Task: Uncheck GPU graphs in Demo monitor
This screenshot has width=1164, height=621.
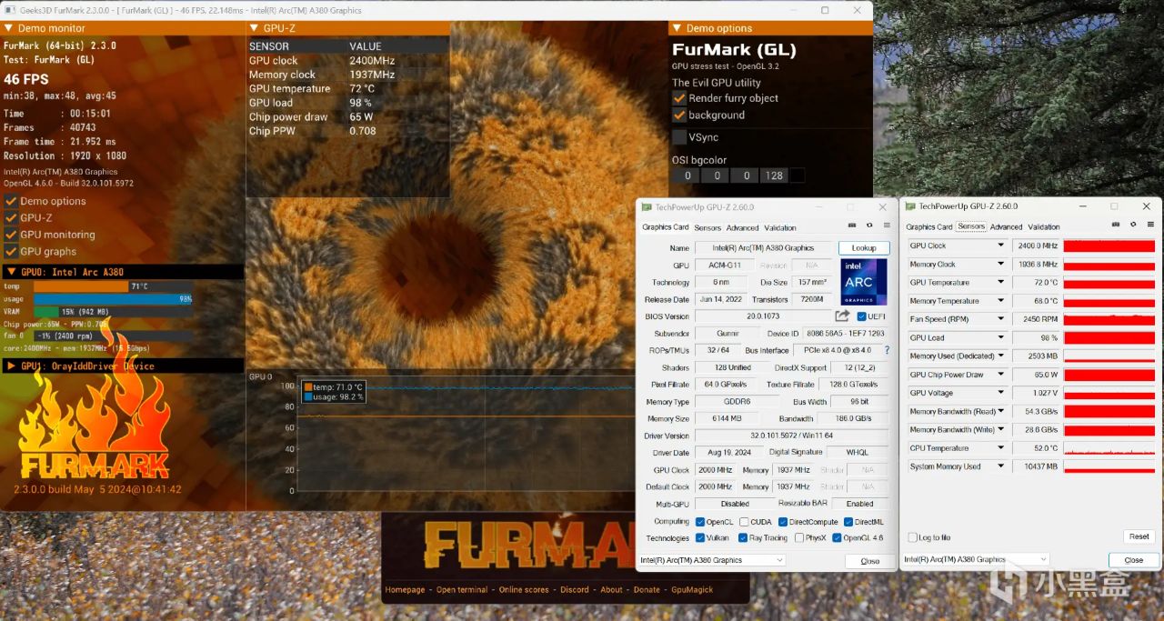Action: coord(11,252)
